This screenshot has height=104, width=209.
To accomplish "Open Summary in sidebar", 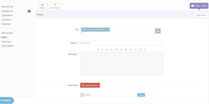I will [x=6, y=24].
